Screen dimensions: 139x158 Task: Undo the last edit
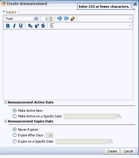(59, 19)
